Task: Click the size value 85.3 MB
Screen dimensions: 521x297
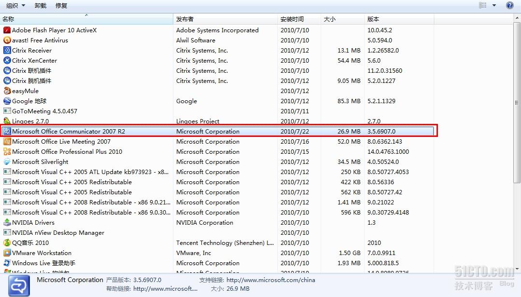Action: click(349, 101)
